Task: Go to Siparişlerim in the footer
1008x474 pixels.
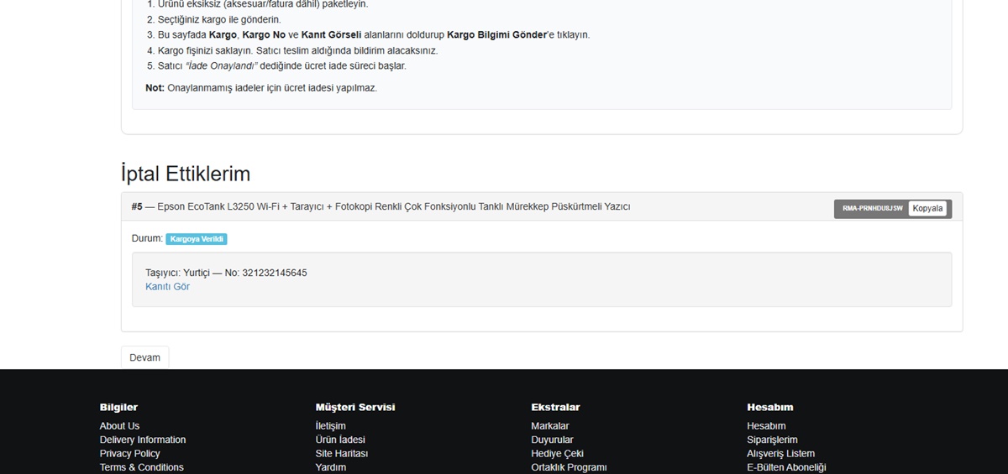Action: click(x=772, y=440)
